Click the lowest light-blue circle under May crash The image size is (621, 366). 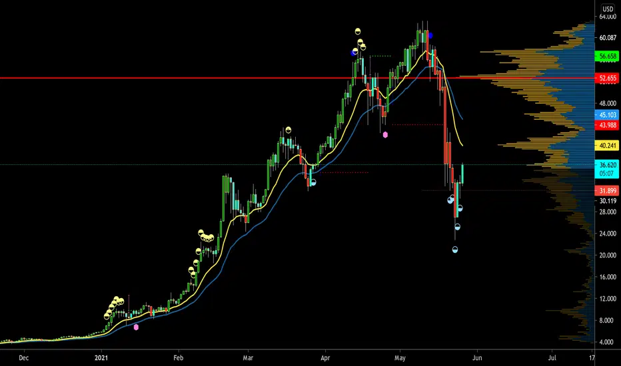click(454, 250)
